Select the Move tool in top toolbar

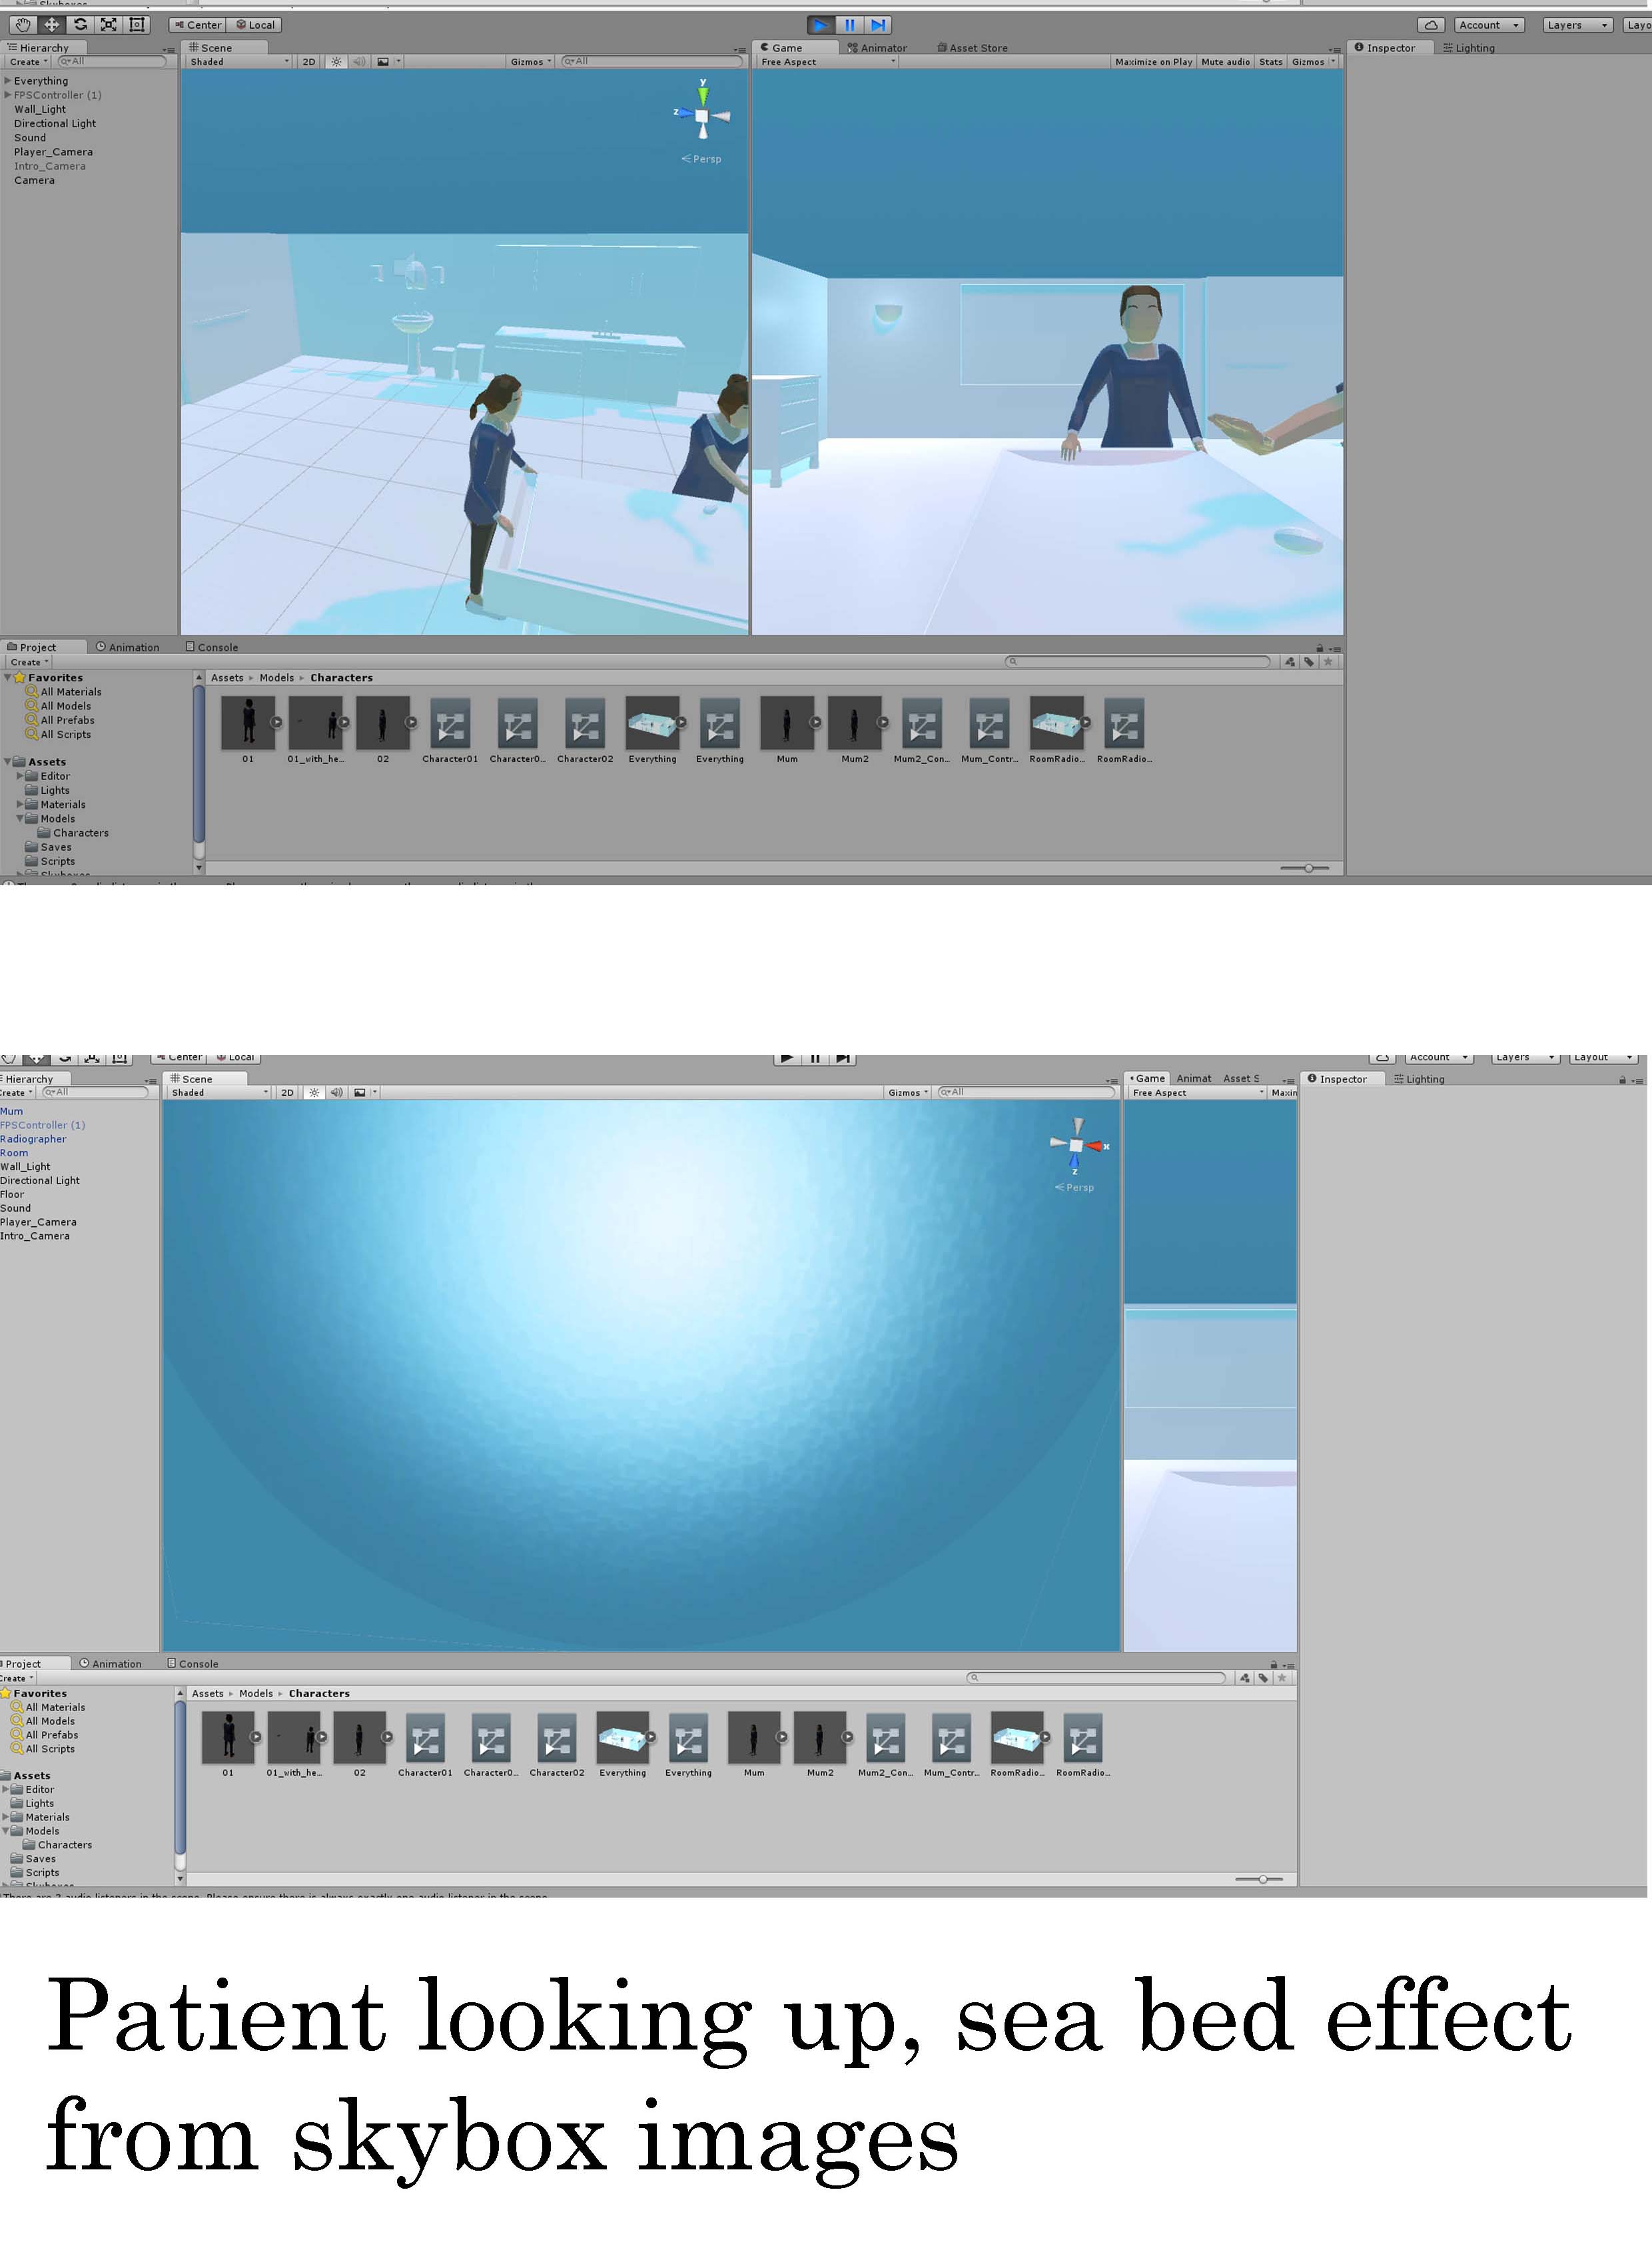(51, 25)
